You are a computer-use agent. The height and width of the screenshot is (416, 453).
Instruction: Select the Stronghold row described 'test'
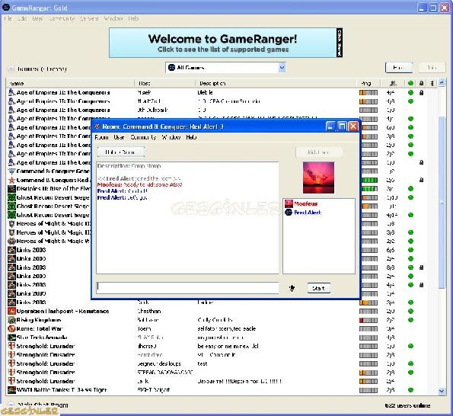click(222, 363)
